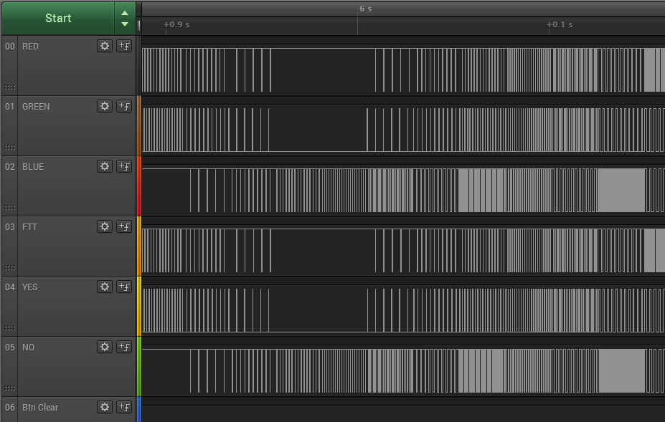Click the +0.9 s time ruler tick
The image size is (665, 422).
pos(176,24)
